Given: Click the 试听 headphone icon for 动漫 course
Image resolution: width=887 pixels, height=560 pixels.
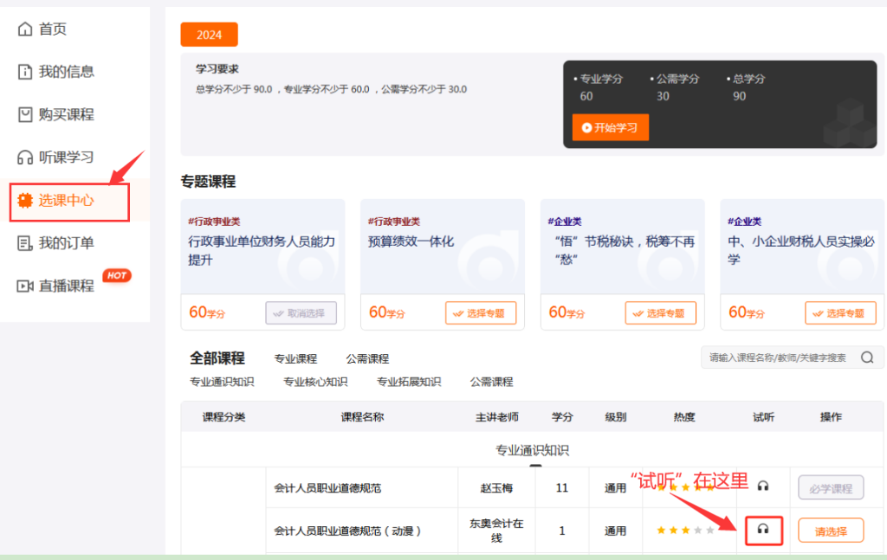Looking at the screenshot, I should (763, 530).
